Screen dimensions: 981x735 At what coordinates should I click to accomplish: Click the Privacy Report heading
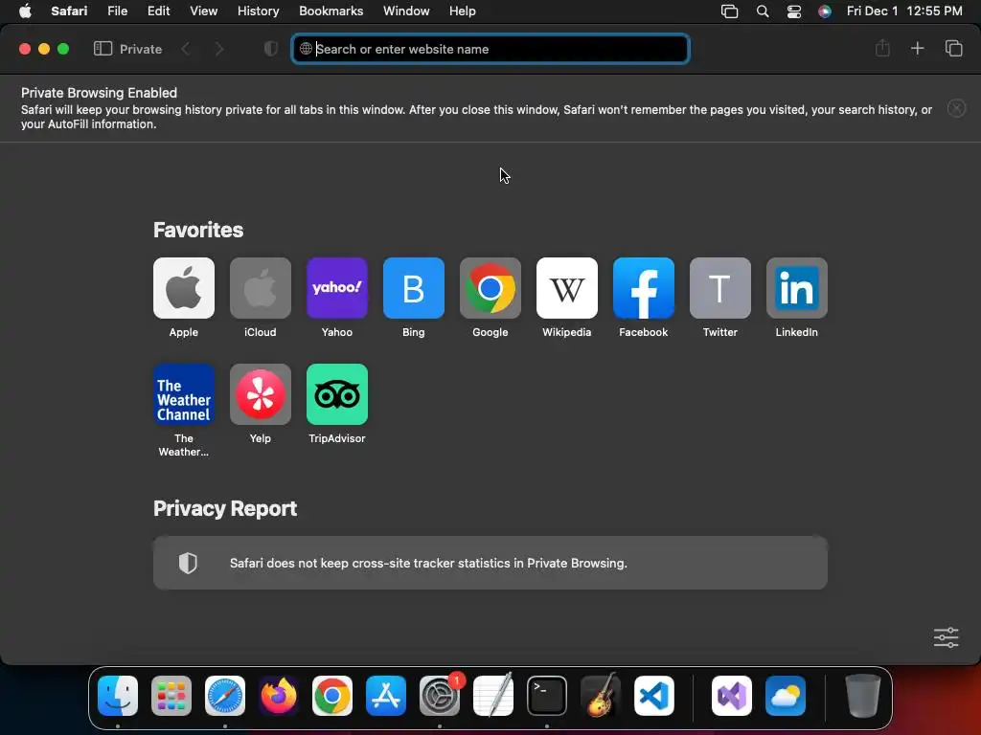[225, 509]
